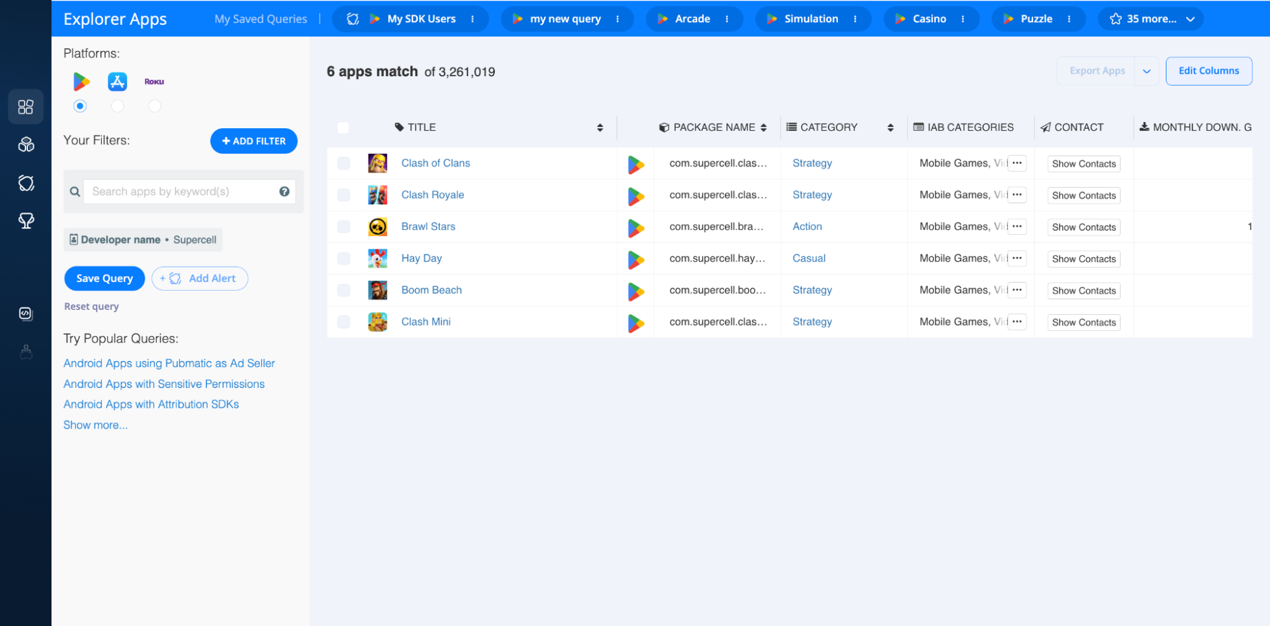Check the Boom Beach row checkbox
1270x626 pixels.
coord(344,290)
